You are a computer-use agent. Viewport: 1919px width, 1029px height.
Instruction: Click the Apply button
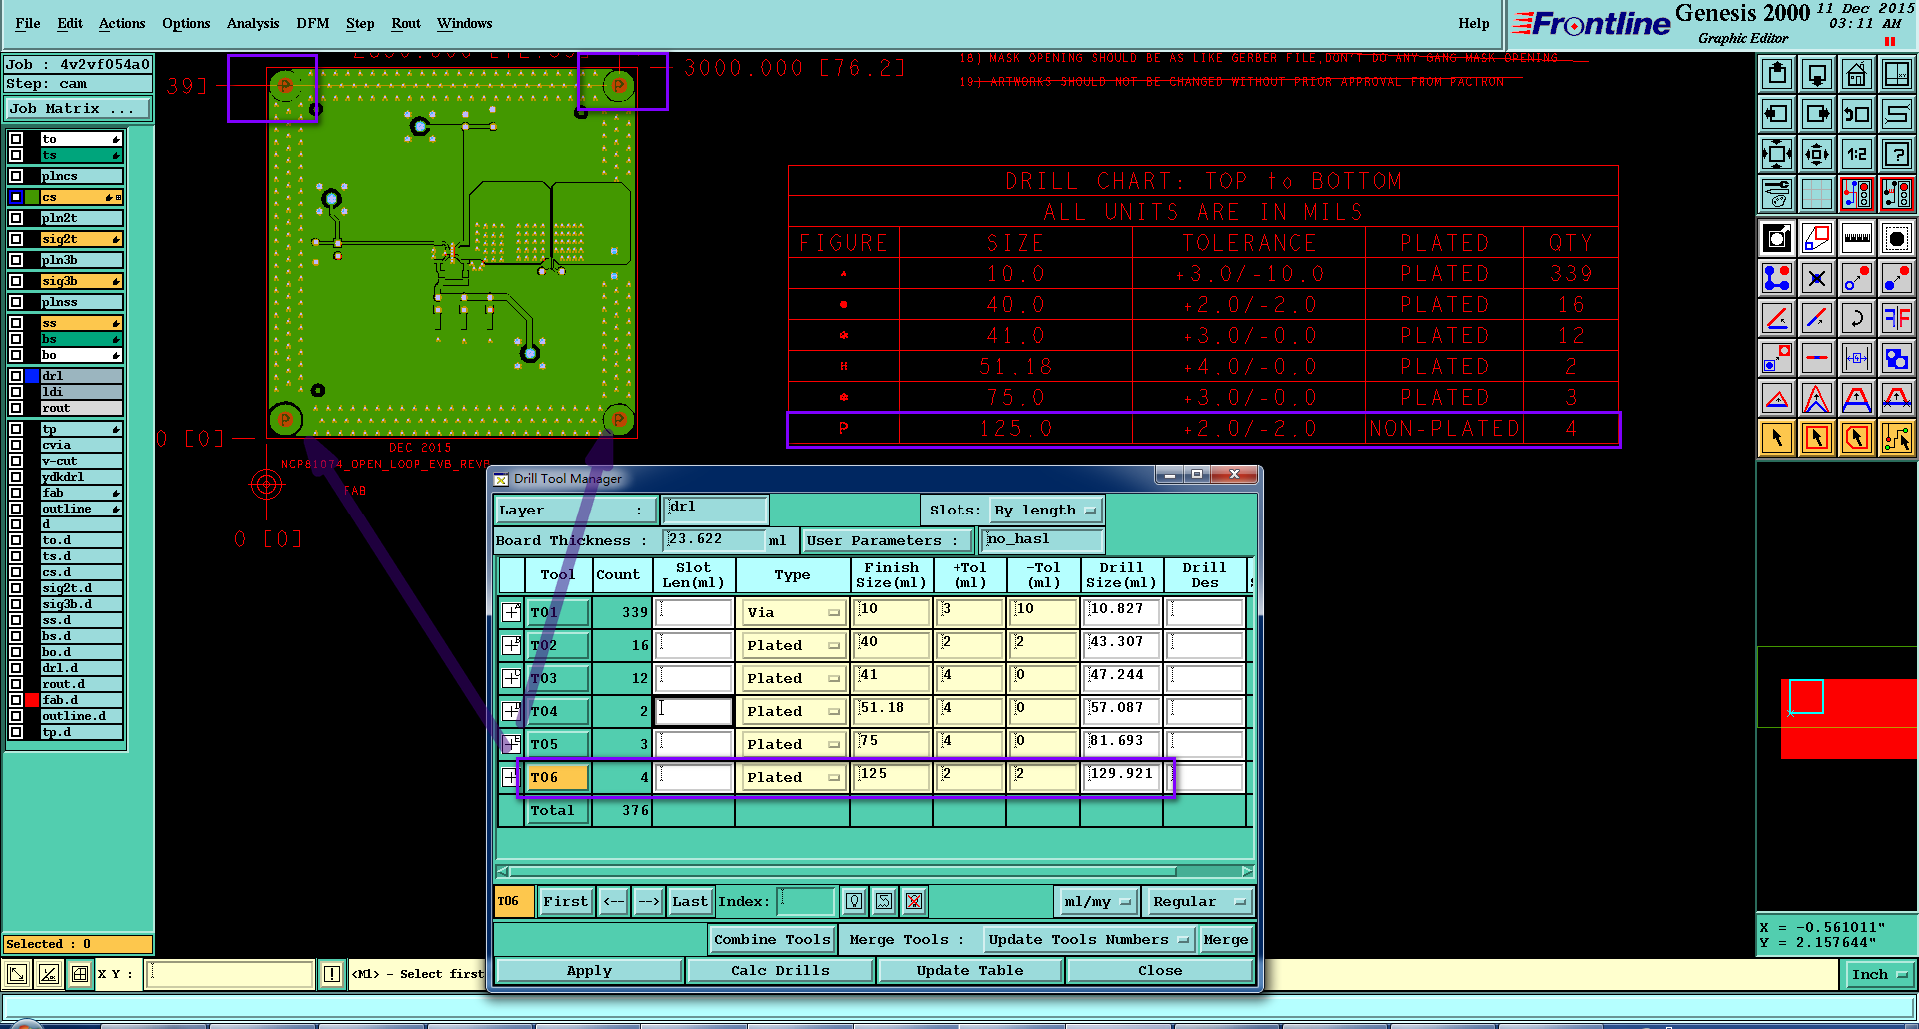click(x=589, y=971)
